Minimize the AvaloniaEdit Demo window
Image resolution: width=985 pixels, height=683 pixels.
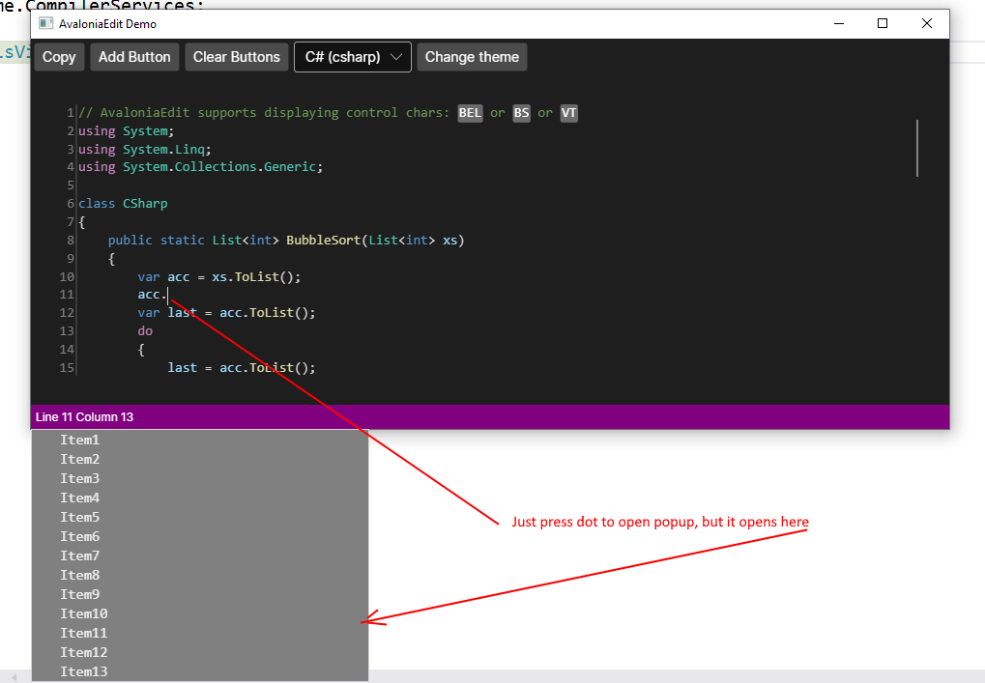[x=839, y=24]
